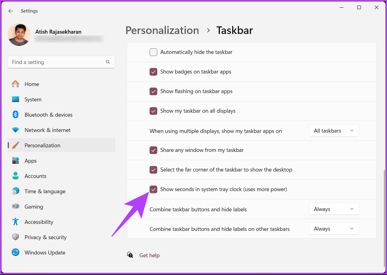The width and height of the screenshot is (387, 275).
Task: Click the Accessibility figure icon
Action: point(15,222)
